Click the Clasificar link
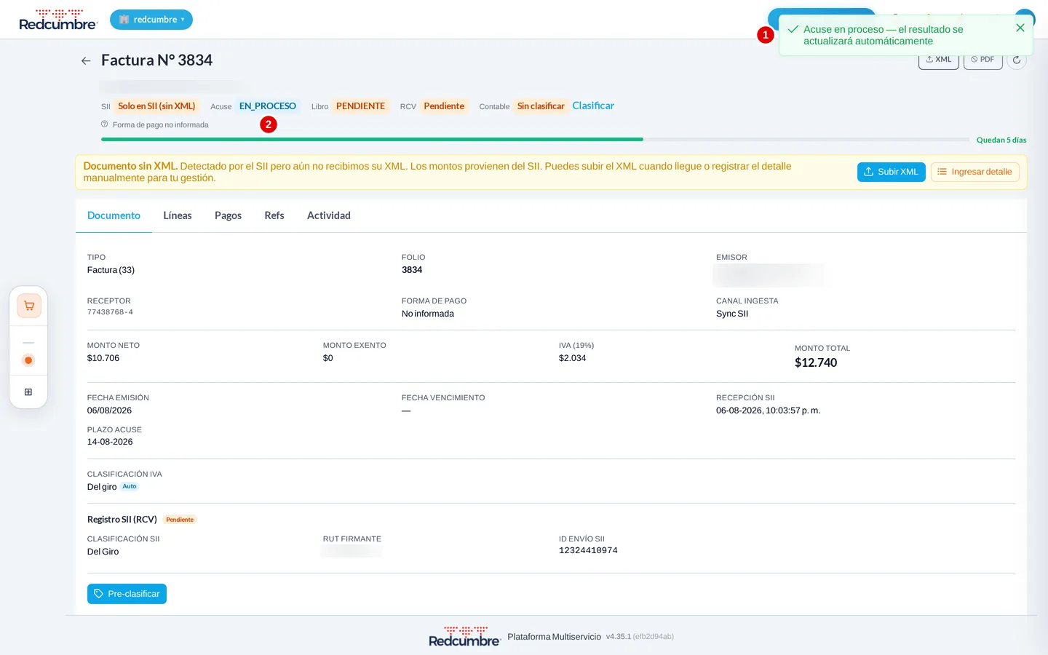 (x=593, y=106)
